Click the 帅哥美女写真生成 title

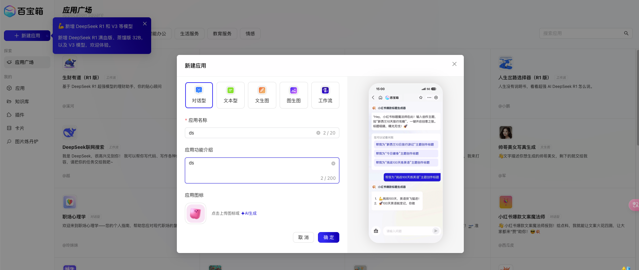coord(517,147)
